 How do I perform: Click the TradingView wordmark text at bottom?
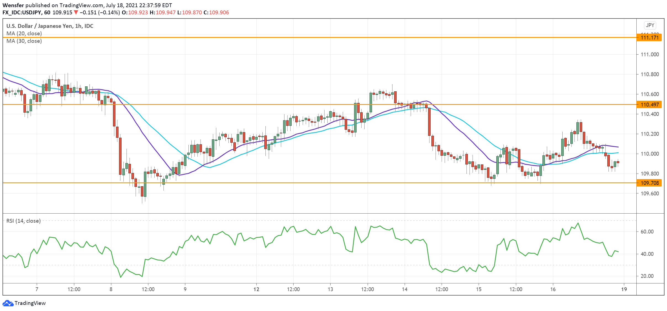point(30,303)
